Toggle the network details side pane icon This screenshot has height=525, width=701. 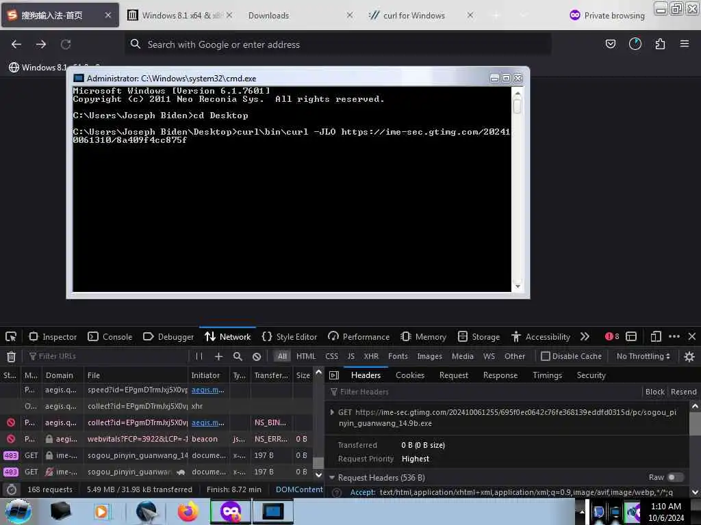point(334,375)
